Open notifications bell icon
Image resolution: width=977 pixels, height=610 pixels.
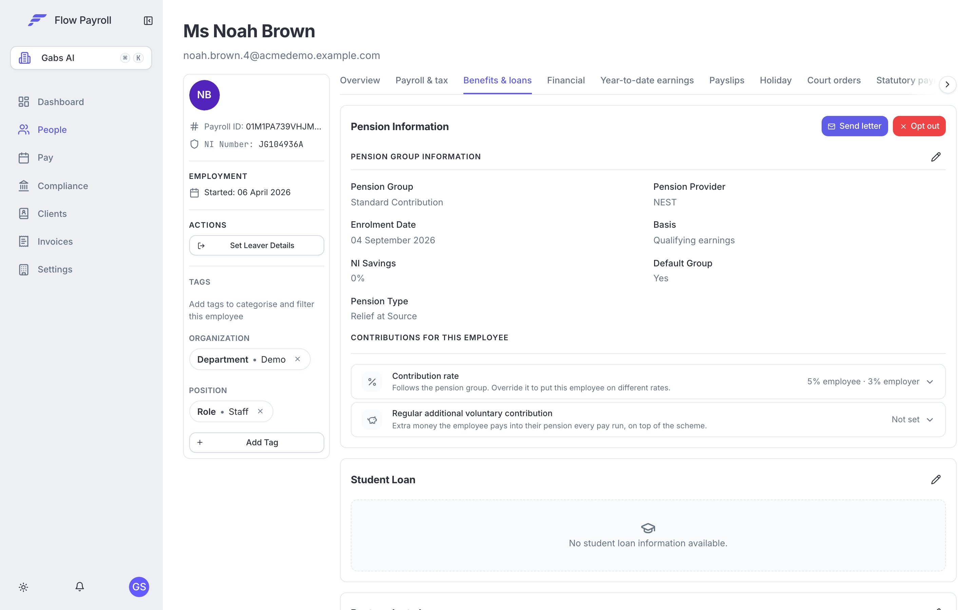point(79,587)
